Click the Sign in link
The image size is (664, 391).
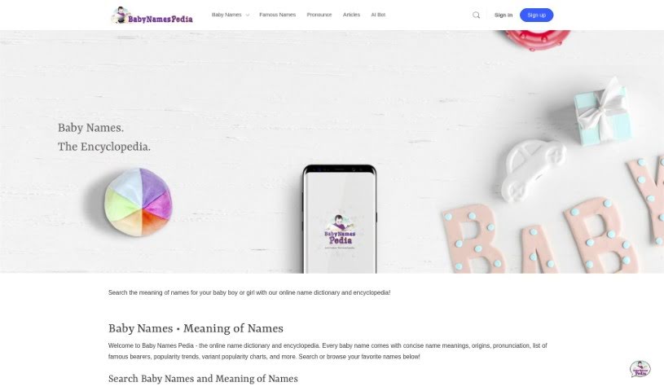pyautogui.click(x=503, y=15)
